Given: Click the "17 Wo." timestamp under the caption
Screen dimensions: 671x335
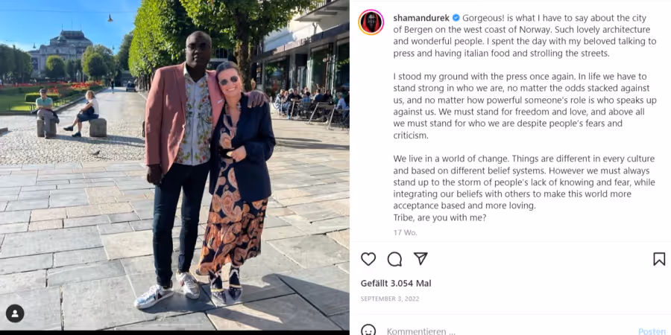Looking at the screenshot, I should click(406, 232).
